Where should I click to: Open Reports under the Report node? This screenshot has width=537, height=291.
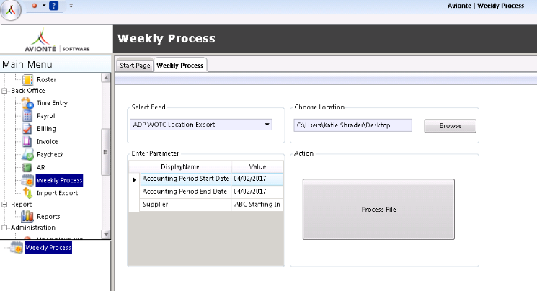(x=48, y=216)
